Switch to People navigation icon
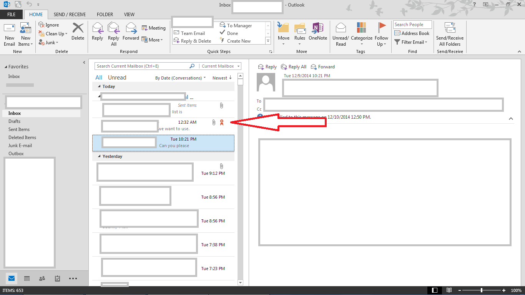 [42, 278]
